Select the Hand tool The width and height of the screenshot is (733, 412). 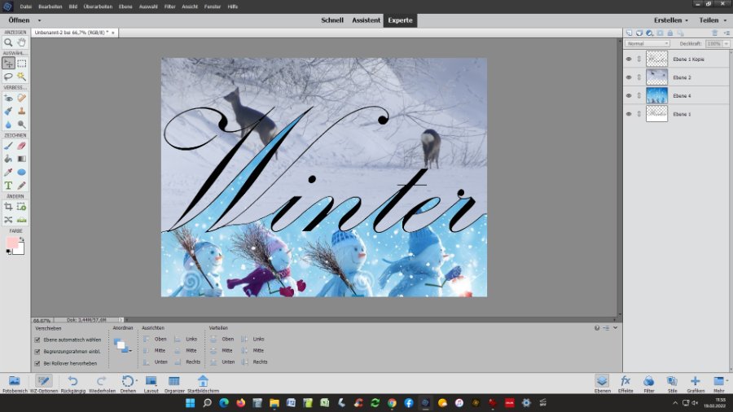pos(21,42)
